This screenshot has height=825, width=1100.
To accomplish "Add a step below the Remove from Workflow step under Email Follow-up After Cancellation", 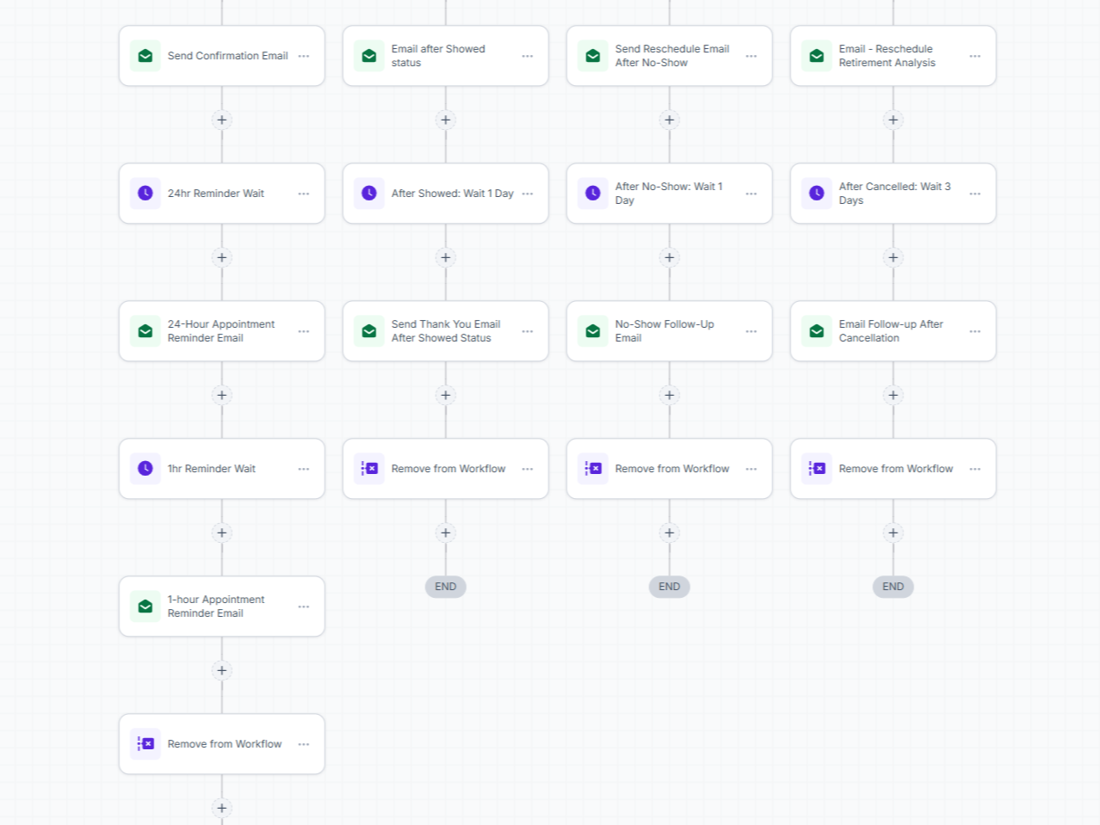I will (893, 533).
